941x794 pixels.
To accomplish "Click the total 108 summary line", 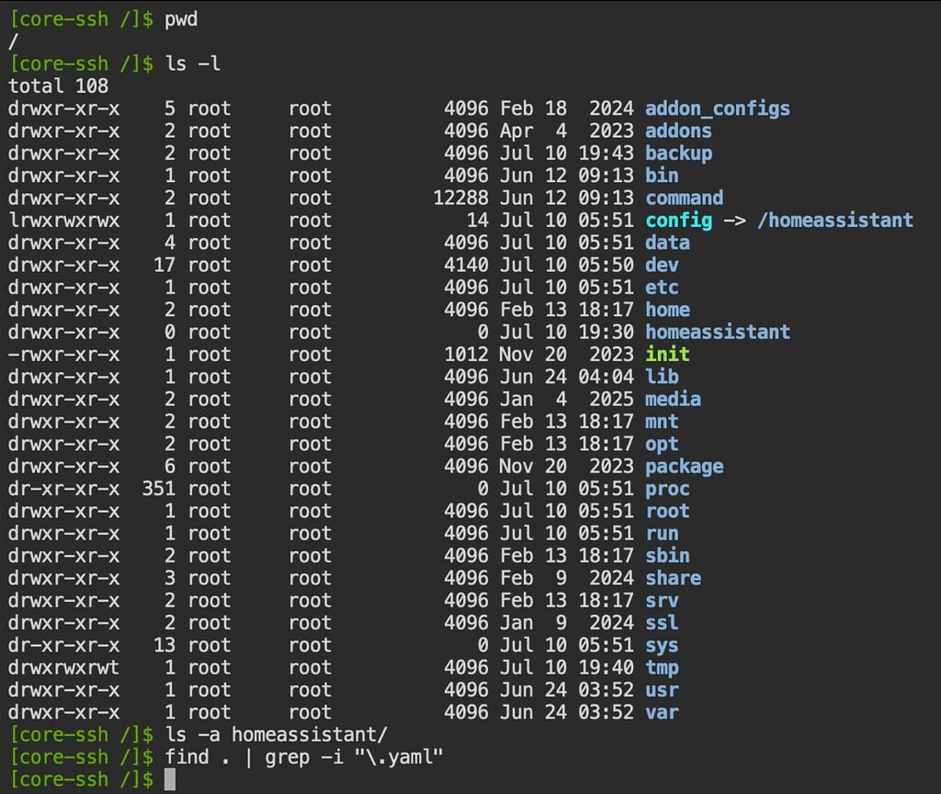I will click(x=55, y=85).
